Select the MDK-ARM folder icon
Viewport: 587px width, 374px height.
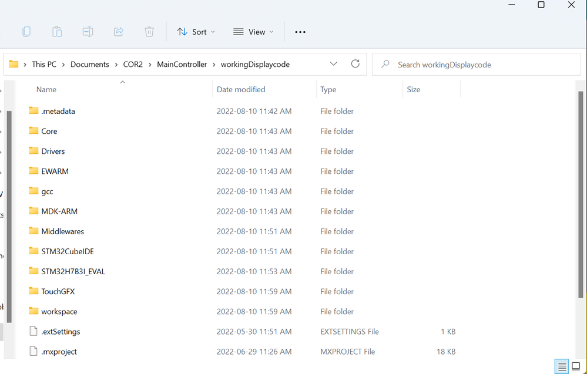click(x=33, y=211)
